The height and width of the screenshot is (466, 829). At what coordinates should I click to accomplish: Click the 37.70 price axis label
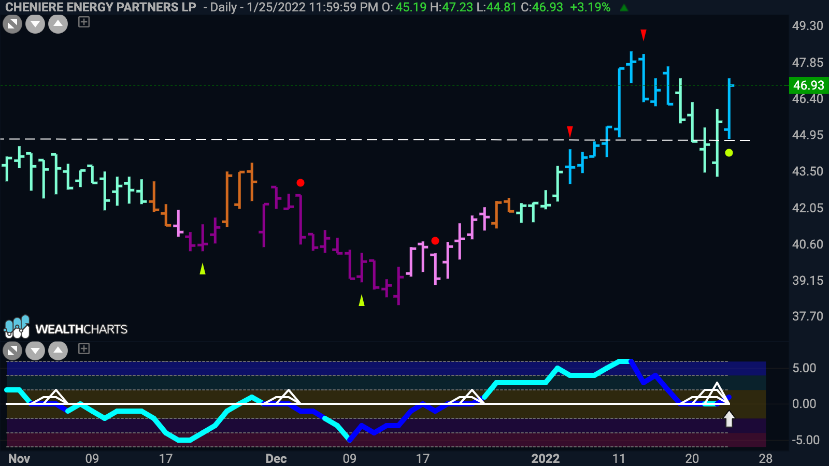(807, 316)
